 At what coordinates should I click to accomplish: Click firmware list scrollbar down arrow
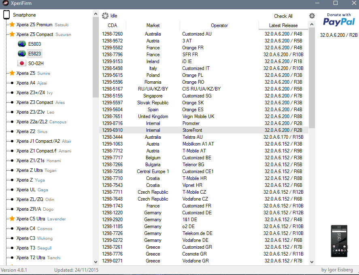[x=312, y=262]
